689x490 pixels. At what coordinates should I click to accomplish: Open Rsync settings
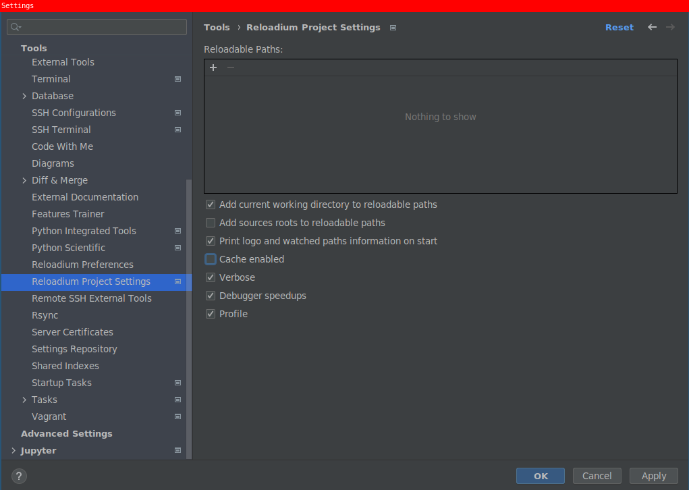[45, 316]
